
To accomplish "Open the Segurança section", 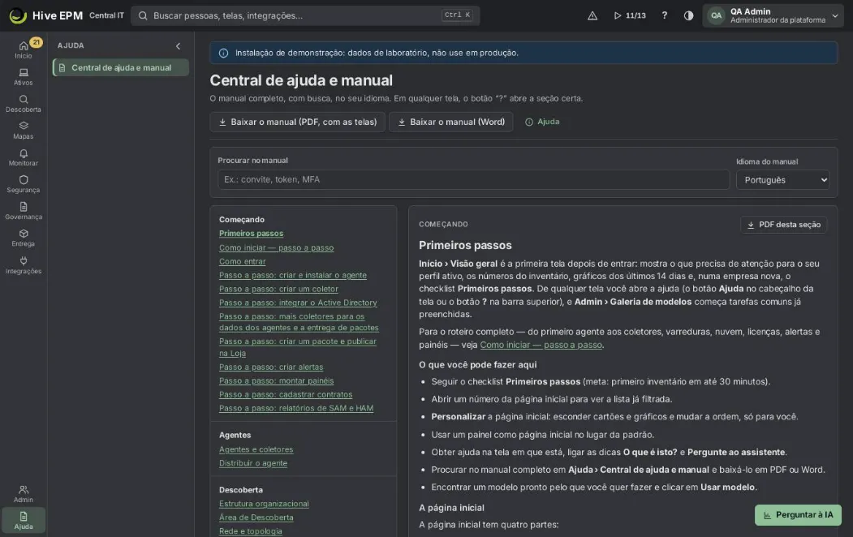I will point(24,184).
